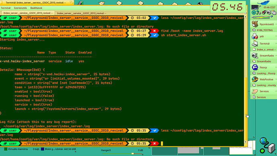Open the Haiku leaf Deskbar menu

coord(264,3)
